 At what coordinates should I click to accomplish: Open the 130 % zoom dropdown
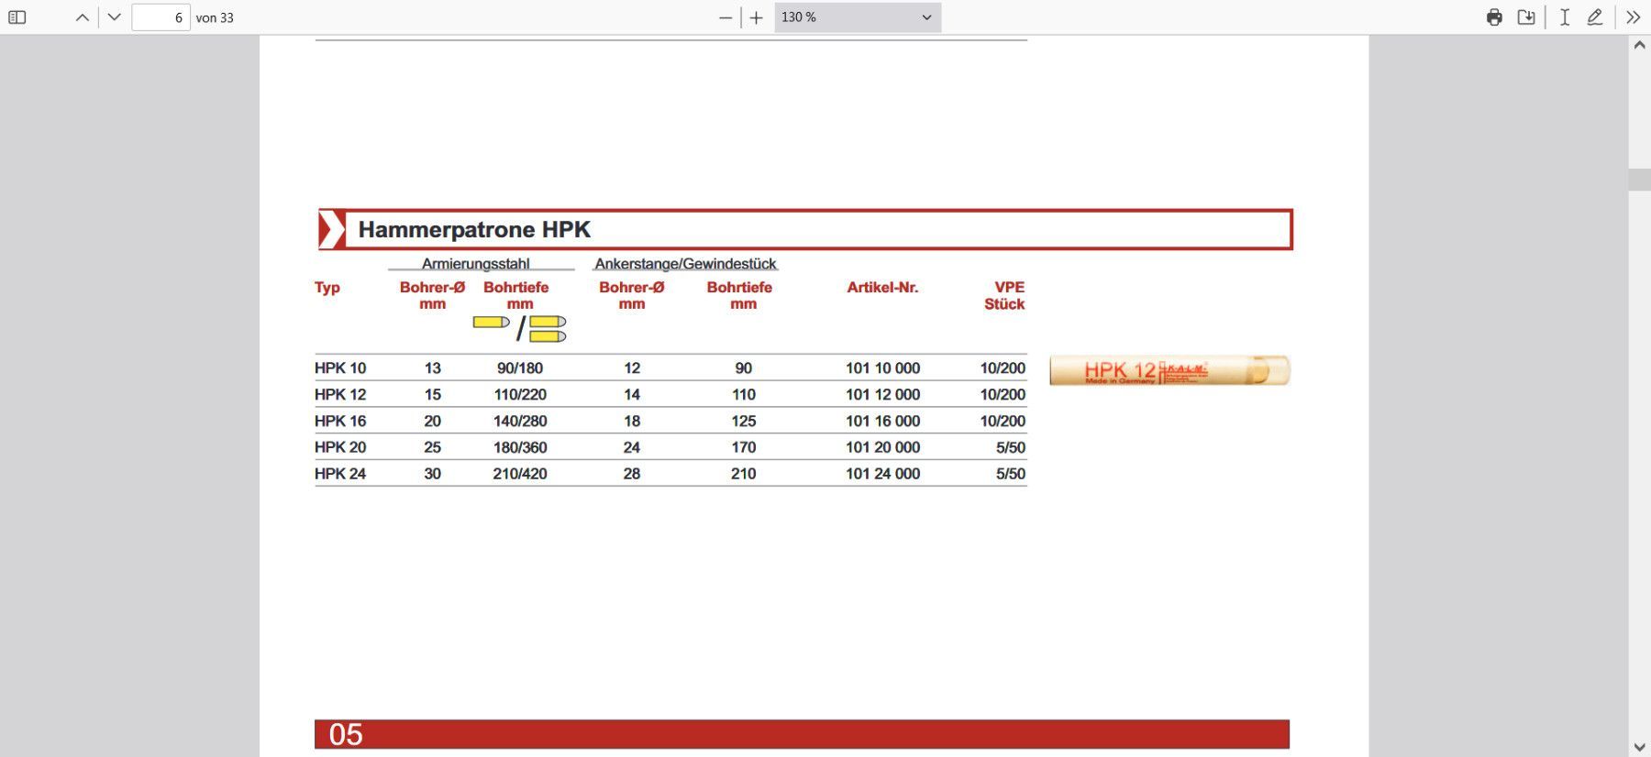pyautogui.click(x=857, y=17)
